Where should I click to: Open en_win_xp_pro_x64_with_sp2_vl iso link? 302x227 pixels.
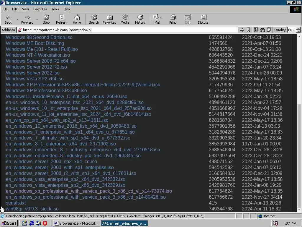coord(57,120)
